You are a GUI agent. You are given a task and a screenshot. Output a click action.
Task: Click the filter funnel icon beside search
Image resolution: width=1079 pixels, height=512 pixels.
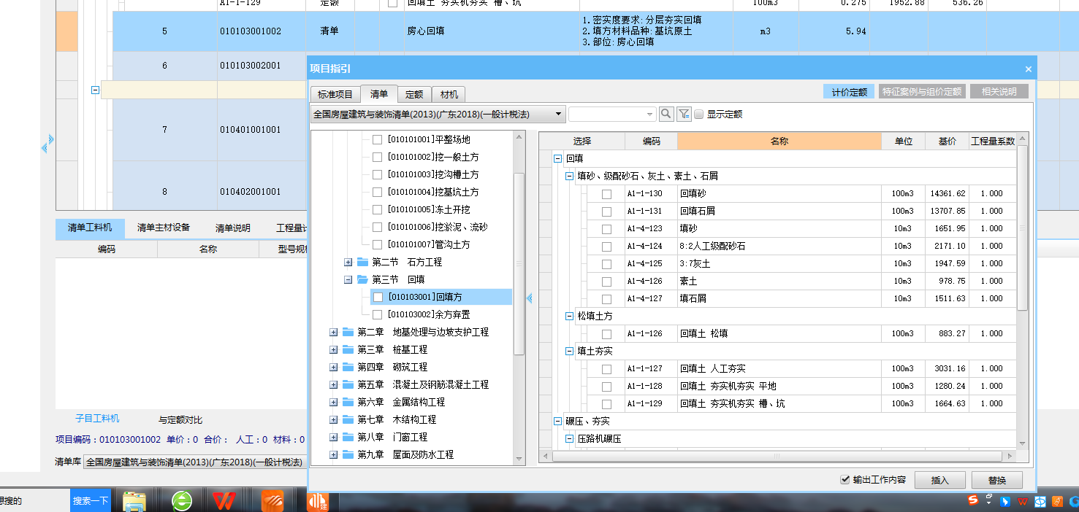point(684,114)
